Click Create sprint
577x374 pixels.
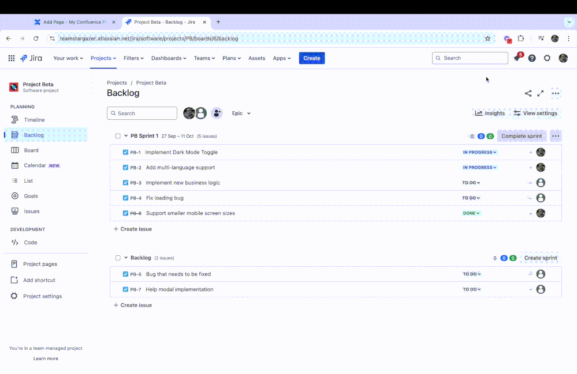coord(541,258)
